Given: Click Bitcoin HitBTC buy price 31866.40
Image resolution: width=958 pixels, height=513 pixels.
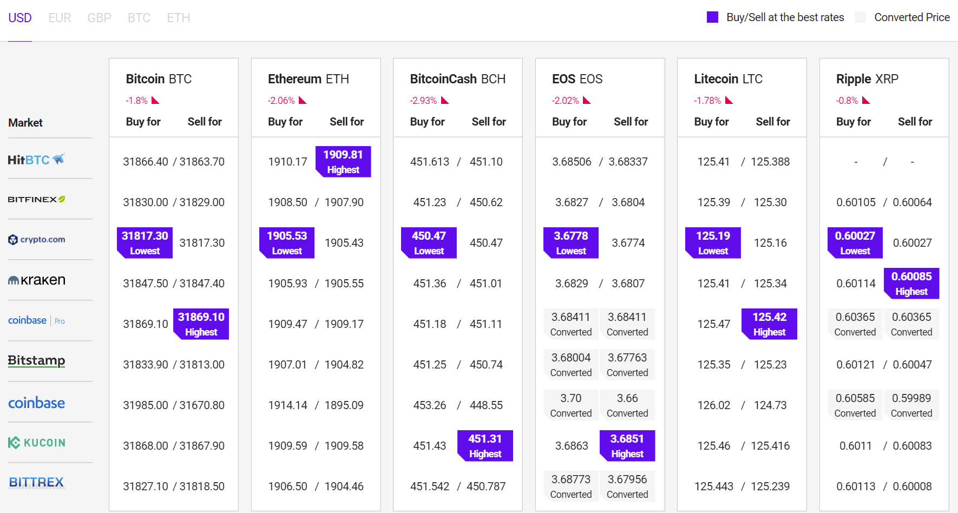Looking at the screenshot, I should [x=146, y=162].
